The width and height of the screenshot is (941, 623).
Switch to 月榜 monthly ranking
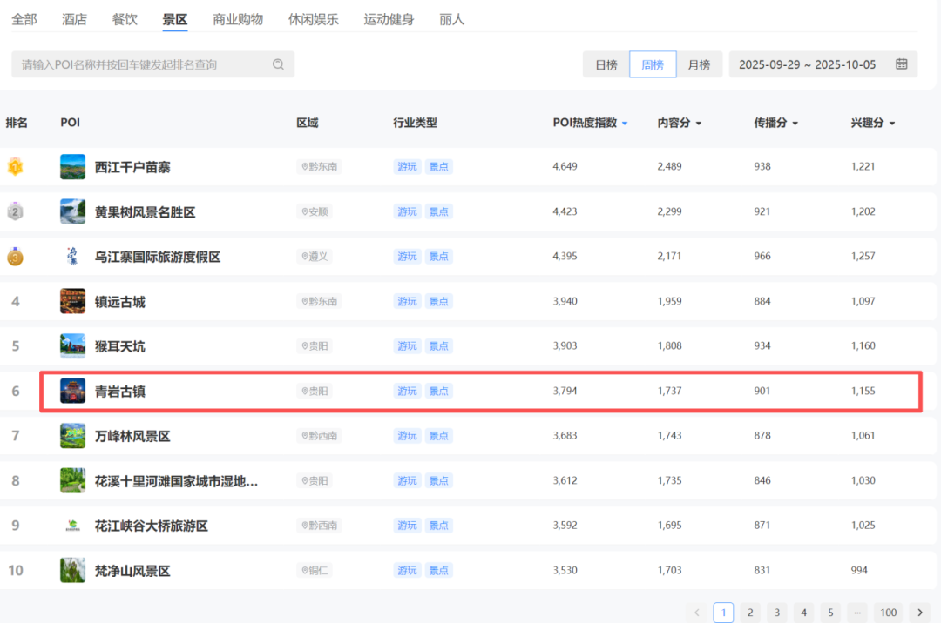coord(699,64)
